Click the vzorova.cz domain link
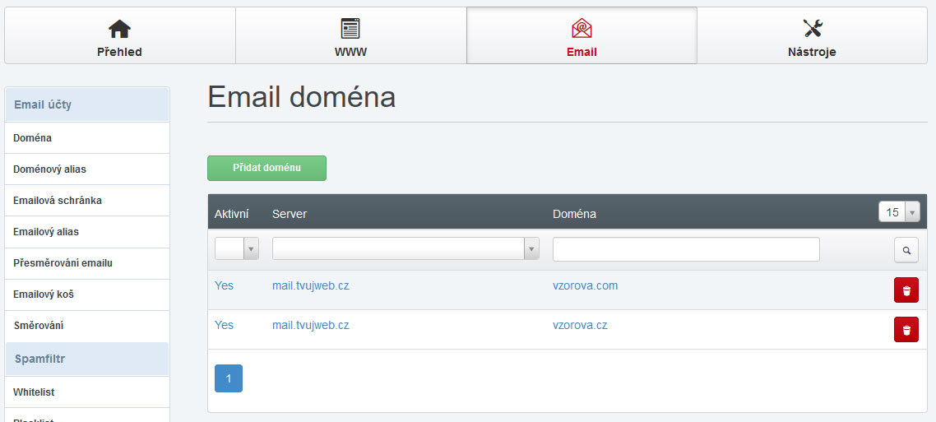Viewport: 936px width, 422px height. (580, 326)
